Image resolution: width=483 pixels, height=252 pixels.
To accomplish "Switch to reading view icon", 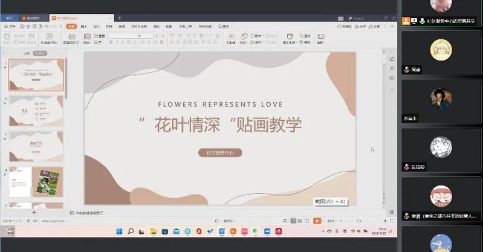I will pos(306,221).
